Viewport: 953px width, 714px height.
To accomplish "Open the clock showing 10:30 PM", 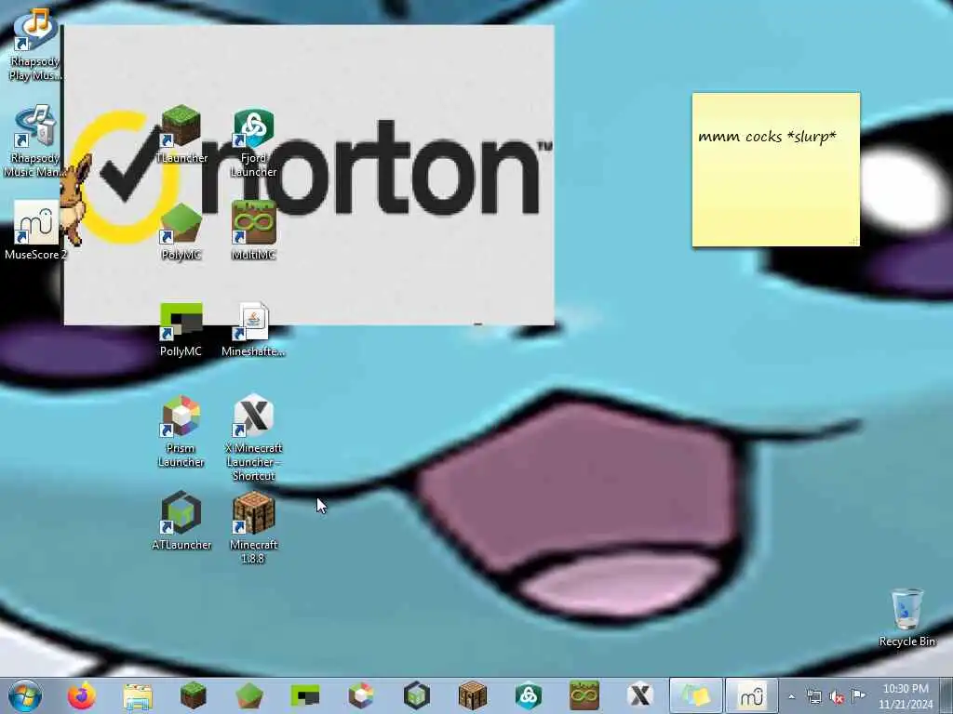I will [906, 696].
